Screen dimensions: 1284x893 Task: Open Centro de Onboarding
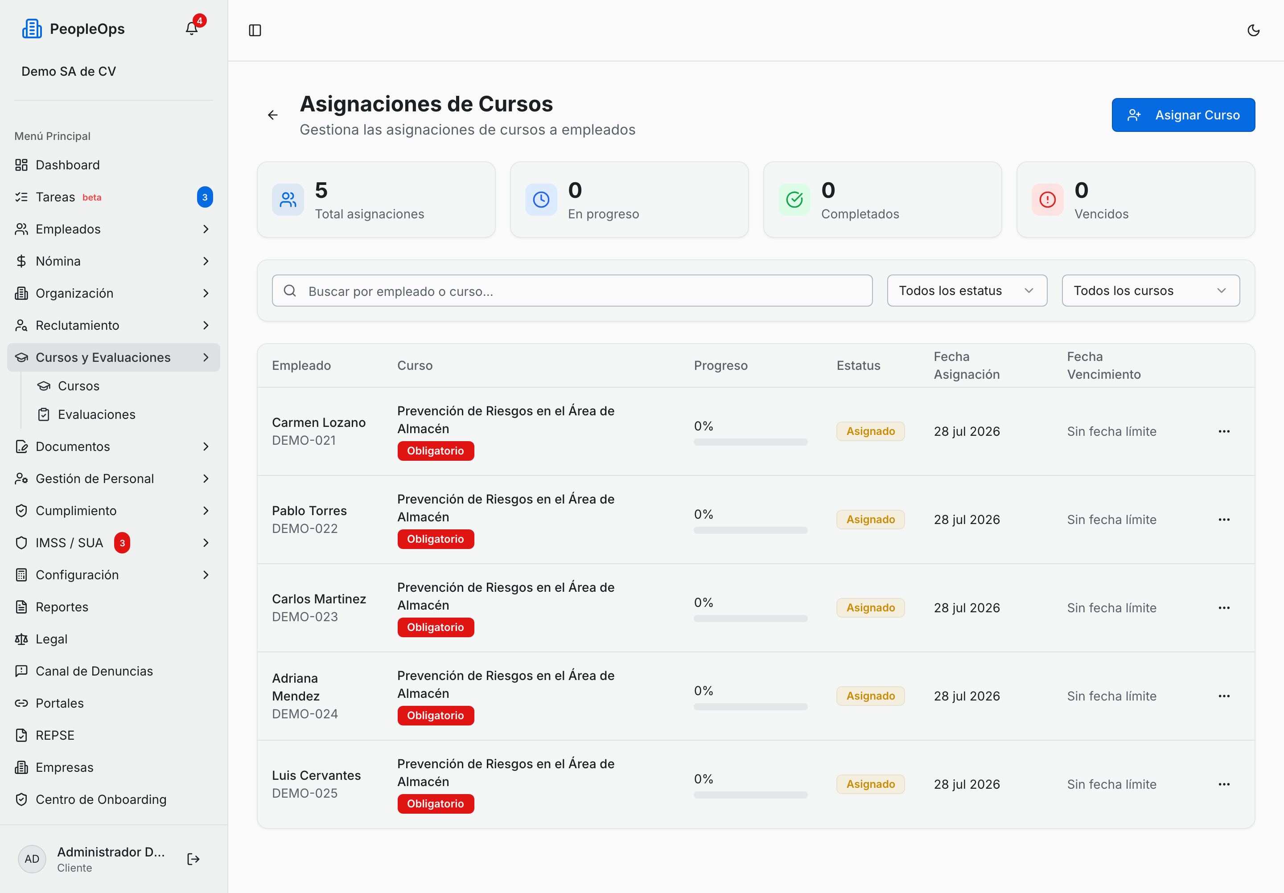click(114, 800)
